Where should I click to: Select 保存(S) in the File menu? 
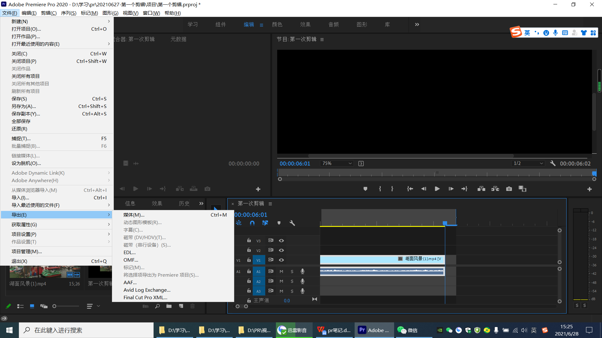tap(56, 99)
